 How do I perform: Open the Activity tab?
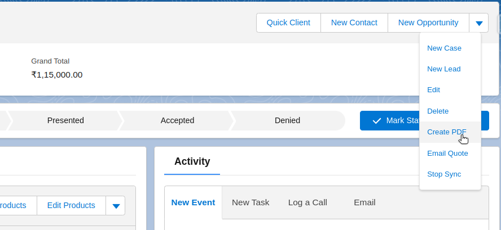click(192, 162)
